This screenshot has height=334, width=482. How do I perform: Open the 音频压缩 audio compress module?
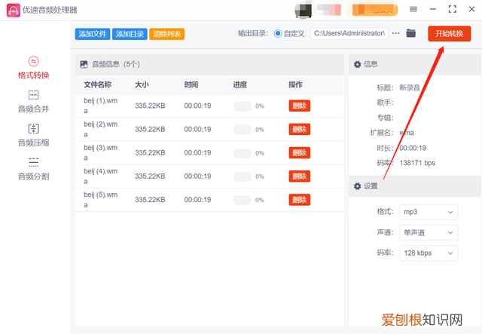[33, 135]
